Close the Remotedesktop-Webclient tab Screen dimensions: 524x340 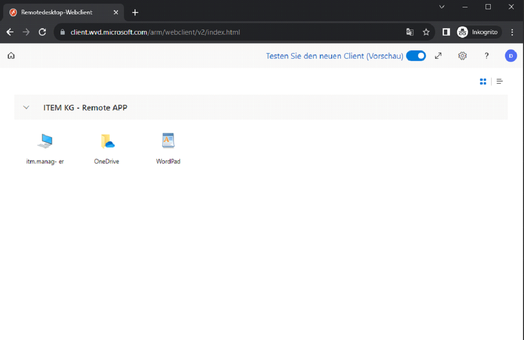pos(116,12)
